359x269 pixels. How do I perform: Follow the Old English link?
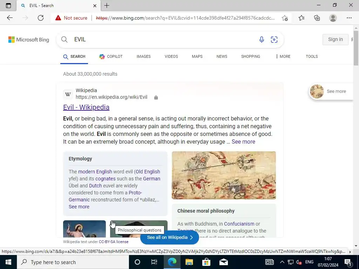(148, 172)
